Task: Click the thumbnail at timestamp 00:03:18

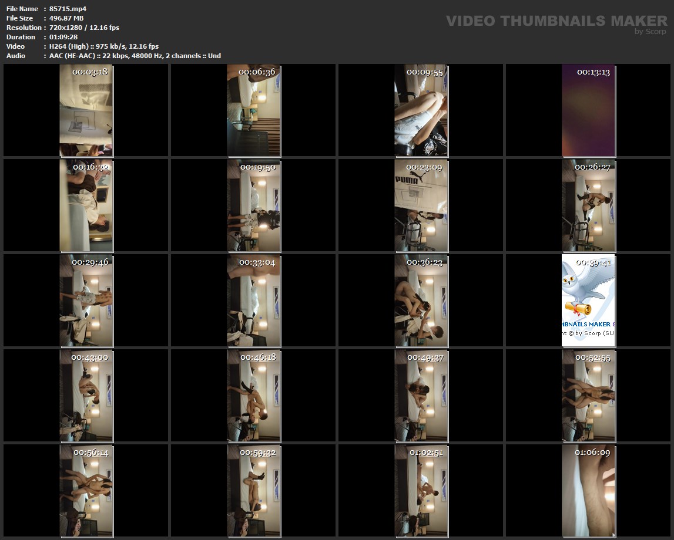Action: pos(86,110)
